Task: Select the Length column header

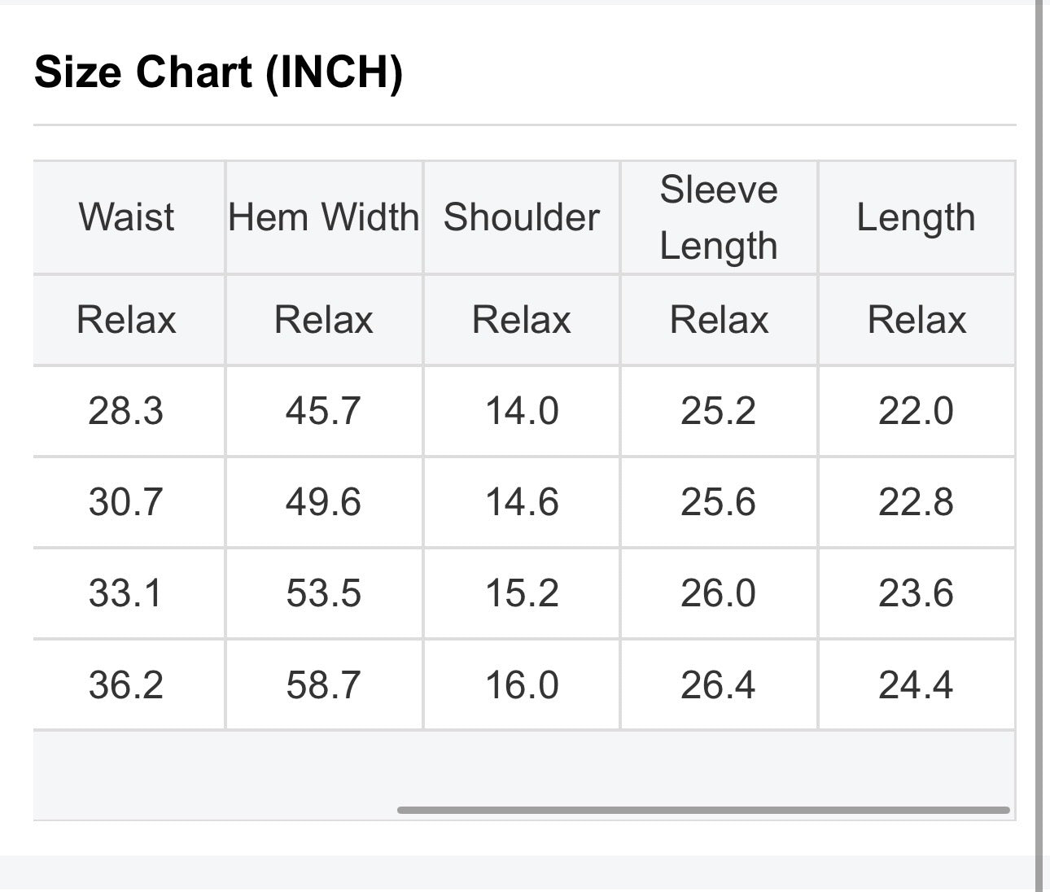Action: tap(916, 217)
